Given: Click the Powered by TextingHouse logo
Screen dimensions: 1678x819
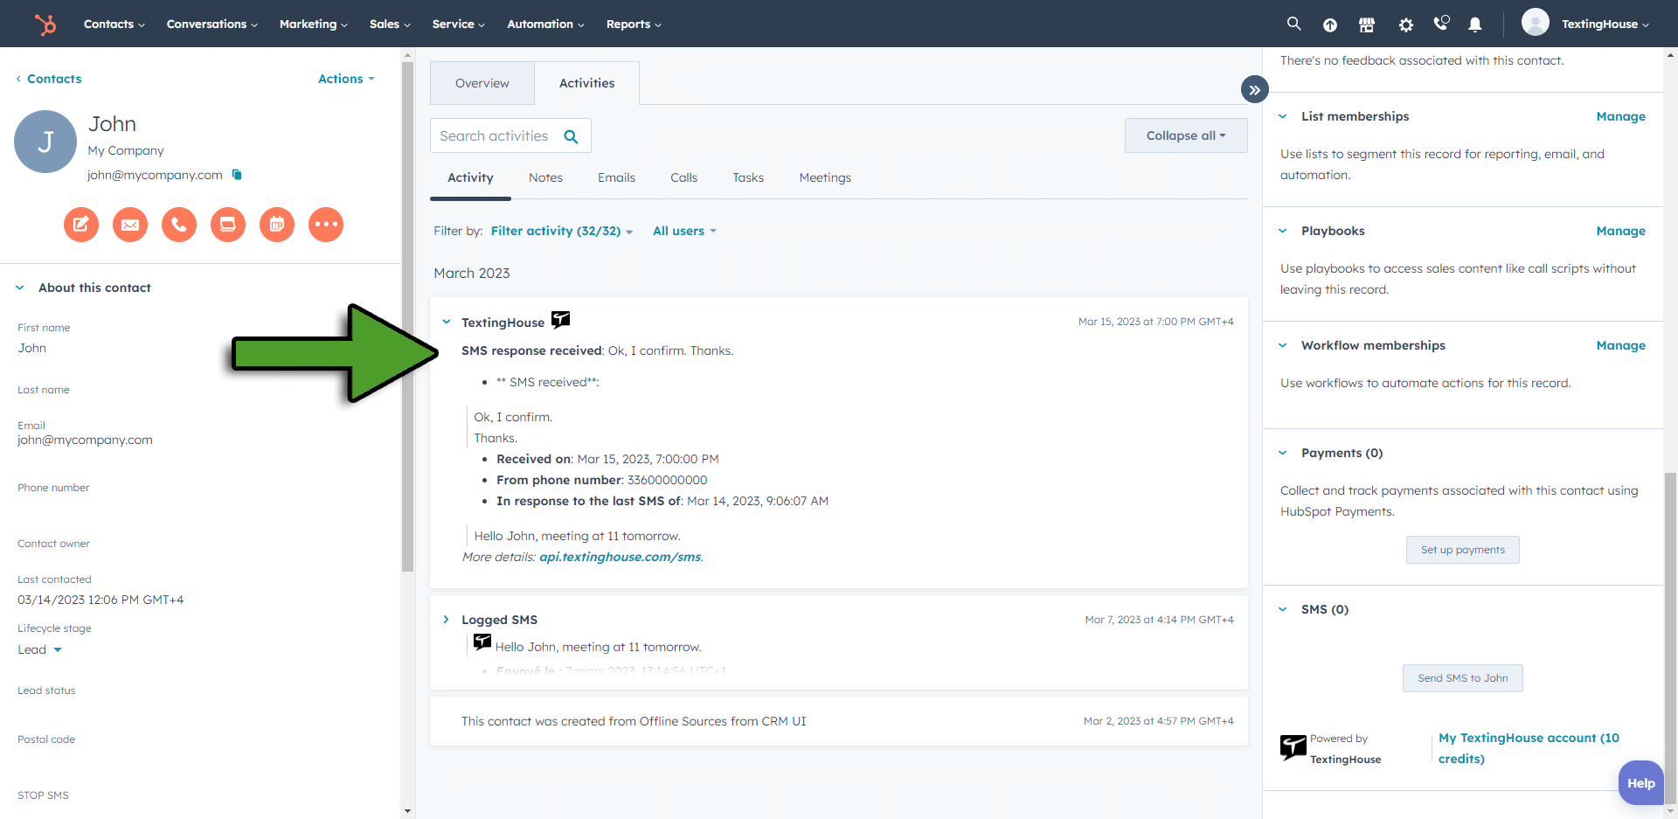Looking at the screenshot, I should click(x=1293, y=748).
